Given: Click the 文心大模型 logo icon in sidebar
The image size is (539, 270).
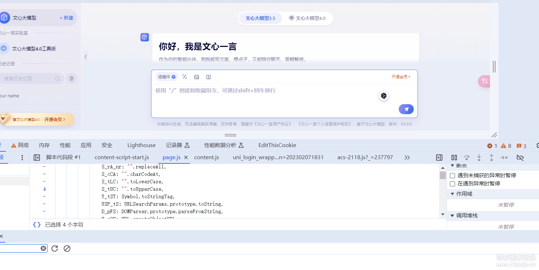Looking at the screenshot, I should tap(4, 17).
